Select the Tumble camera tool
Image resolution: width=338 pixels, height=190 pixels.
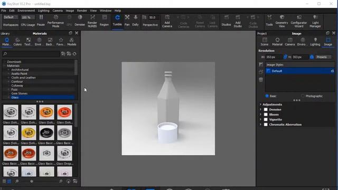click(117, 21)
